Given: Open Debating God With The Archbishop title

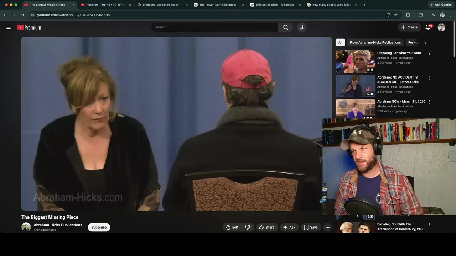Looking at the screenshot, I should (x=401, y=227).
